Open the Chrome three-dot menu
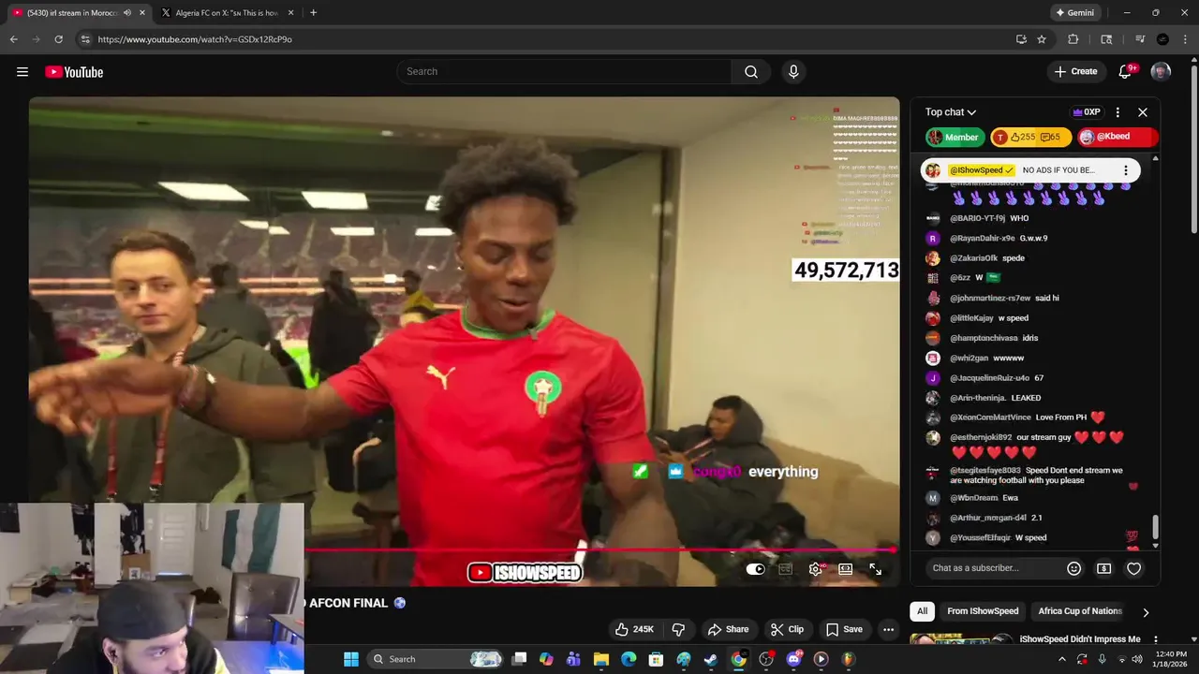 pyautogui.click(x=1186, y=39)
